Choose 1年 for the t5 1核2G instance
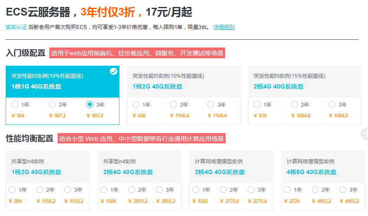The height and width of the screenshot is (216, 368). pos(136,105)
